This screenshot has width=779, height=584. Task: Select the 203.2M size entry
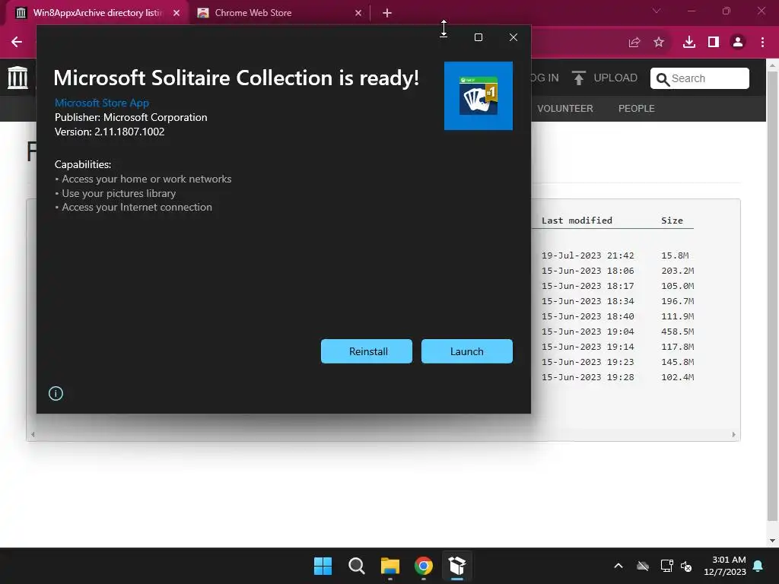(x=677, y=271)
